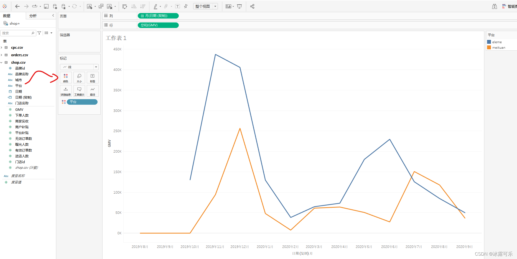
Task: Open new worksheet dropdown arrow
Action: 95,7
